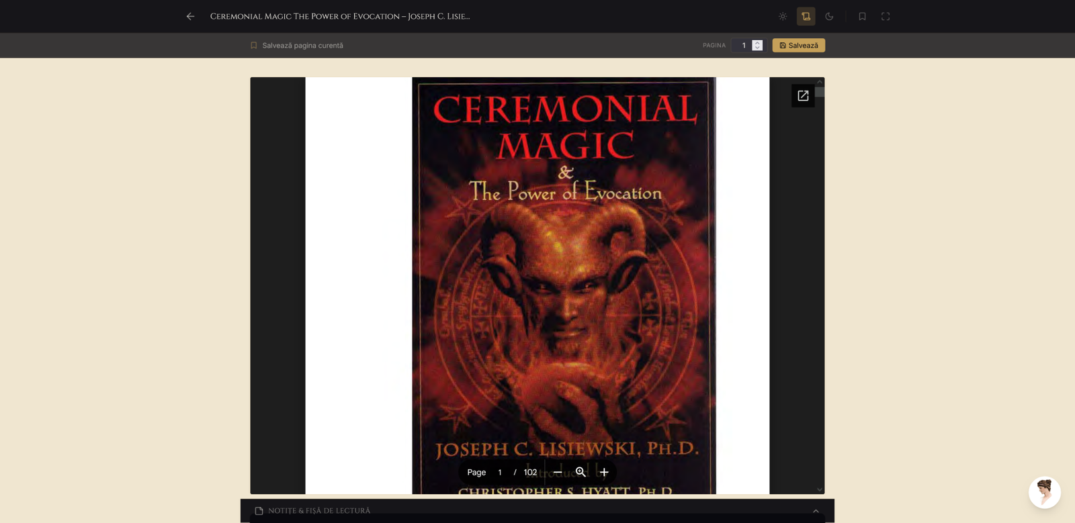The height and width of the screenshot is (523, 1075).
Task: Open the chat assistant avatar
Action: (1045, 493)
